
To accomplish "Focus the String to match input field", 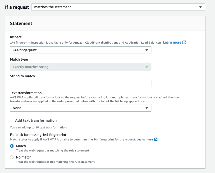I will pyautogui.click(x=81, y=84).
